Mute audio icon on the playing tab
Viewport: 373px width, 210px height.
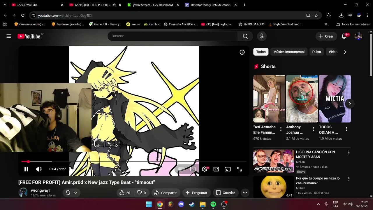tap(114, 5)
